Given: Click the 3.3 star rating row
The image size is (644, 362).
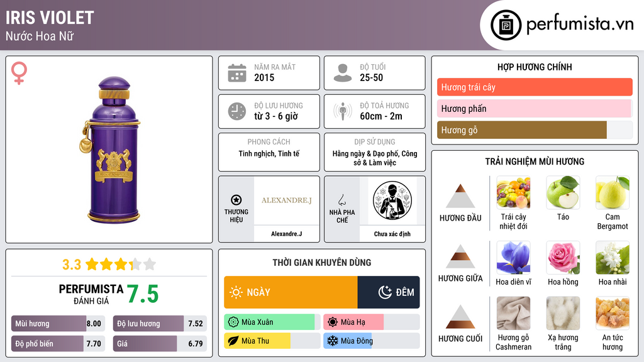Looking at the screenshot, I should (109, 265).
